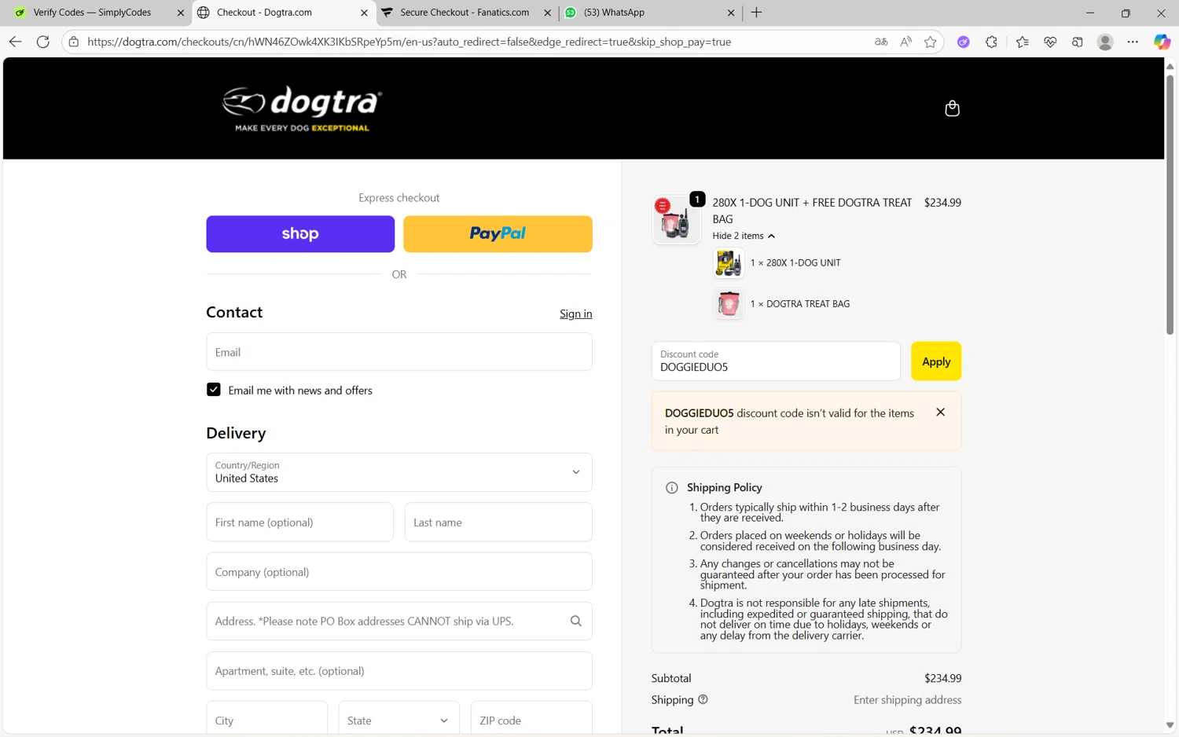Open the browser profile avatar
Viewport: 1179px width, 737px height.
[1105, 42]
